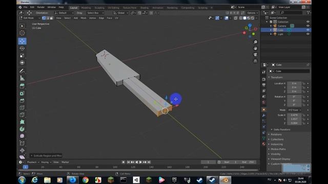Screen dimensions: 328x184
Task: Select the Smooth tool
Action: click(22, 136)
